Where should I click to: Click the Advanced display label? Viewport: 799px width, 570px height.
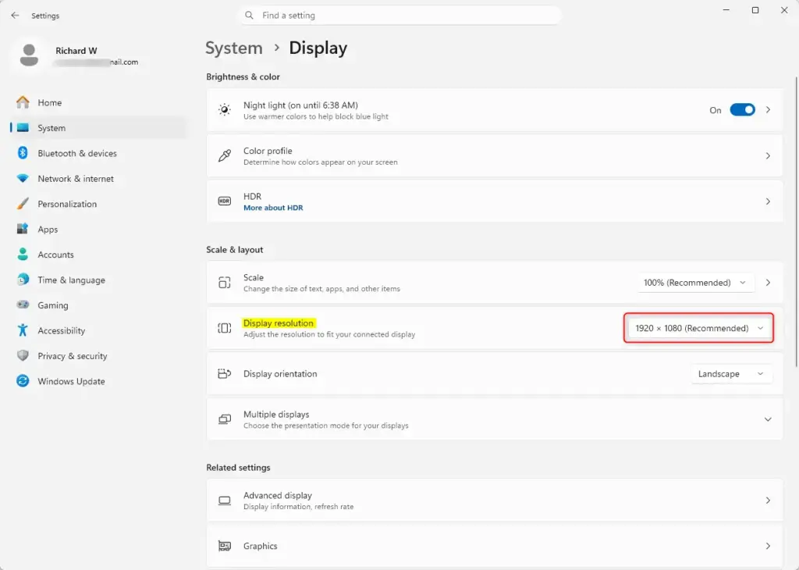277,495
